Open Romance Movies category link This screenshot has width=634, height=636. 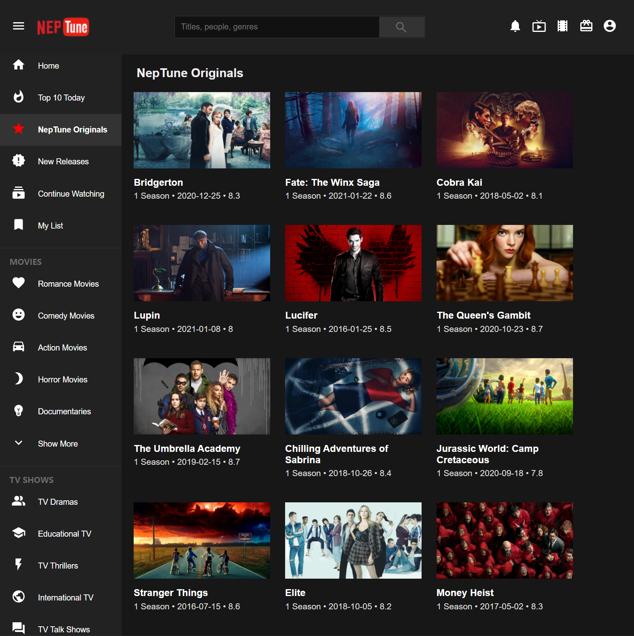68,284
